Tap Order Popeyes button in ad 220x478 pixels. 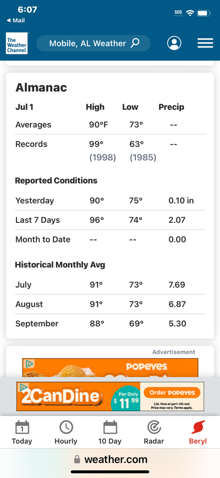(x=172, y=393)
